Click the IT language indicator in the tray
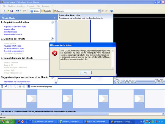 tap(141, 122)
